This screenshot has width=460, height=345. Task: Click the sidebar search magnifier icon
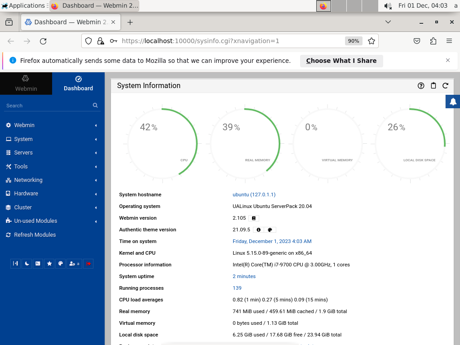(x=95, y=105)
